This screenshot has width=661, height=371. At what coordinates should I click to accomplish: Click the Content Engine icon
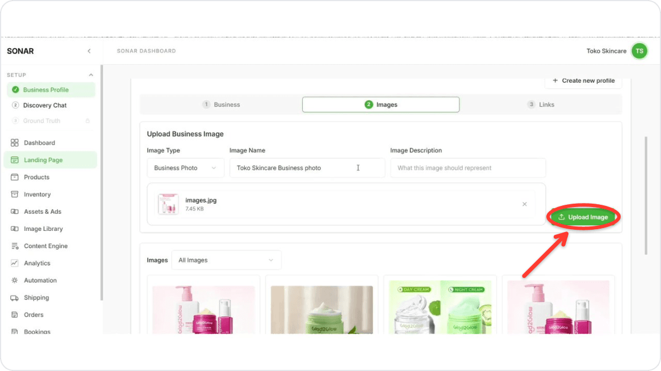pyautogui.click(x=15, y=246)
